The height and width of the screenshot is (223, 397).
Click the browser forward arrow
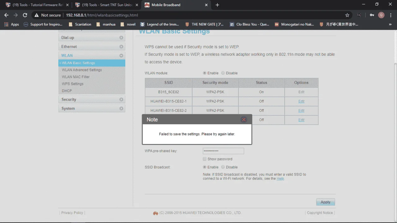coord(16,15)
